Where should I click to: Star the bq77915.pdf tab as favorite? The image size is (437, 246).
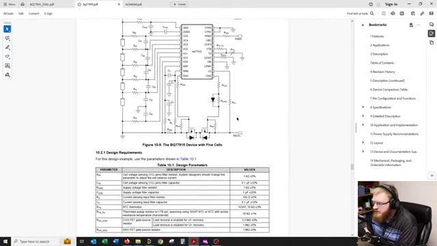[x=79, y=4]
